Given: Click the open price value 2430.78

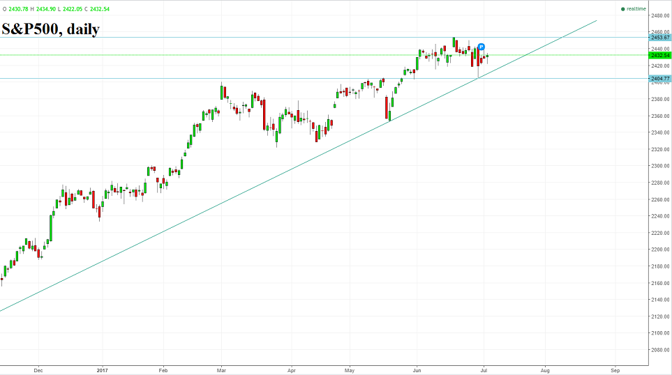Looking at the screenshot, I should pos(17,9).
